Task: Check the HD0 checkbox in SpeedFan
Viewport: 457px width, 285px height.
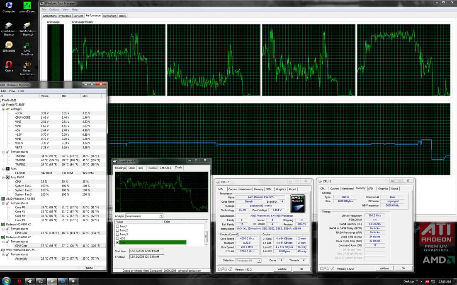Action: pyautogui.click(x=118, y=238)
